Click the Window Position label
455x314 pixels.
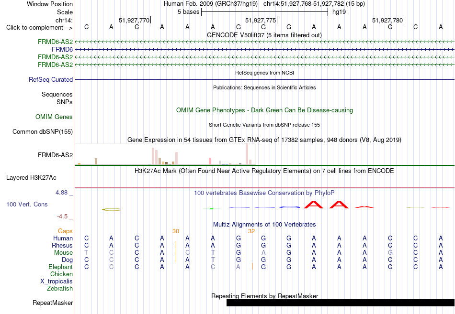point(50,4)
